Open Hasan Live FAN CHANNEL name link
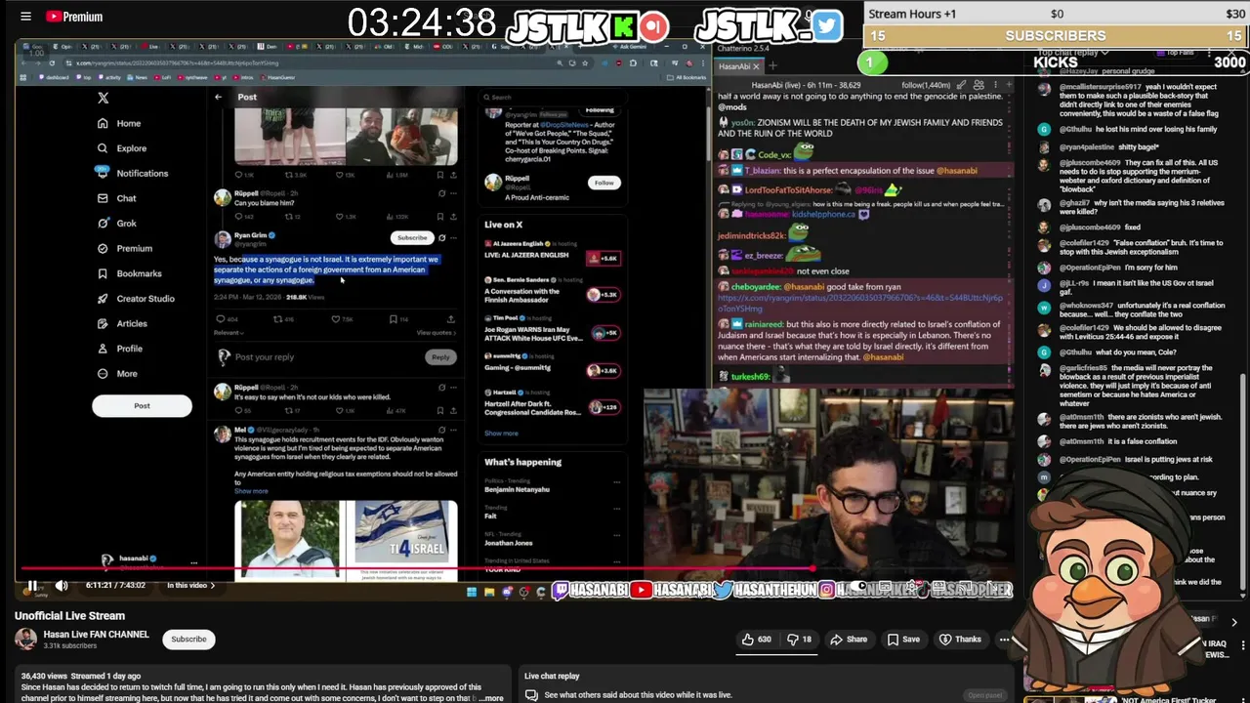 (x=96, y=635)
